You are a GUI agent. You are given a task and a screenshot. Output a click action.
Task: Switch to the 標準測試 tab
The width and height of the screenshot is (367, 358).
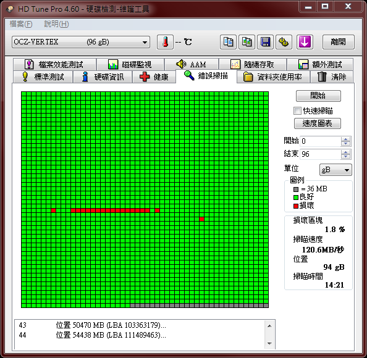point(43,77)
